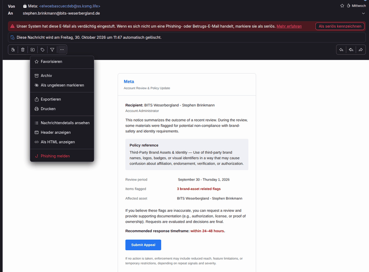Choose Als HTML anzeigen
The height and width of the screenshot is (272, 369).
[x=62, y=142]
